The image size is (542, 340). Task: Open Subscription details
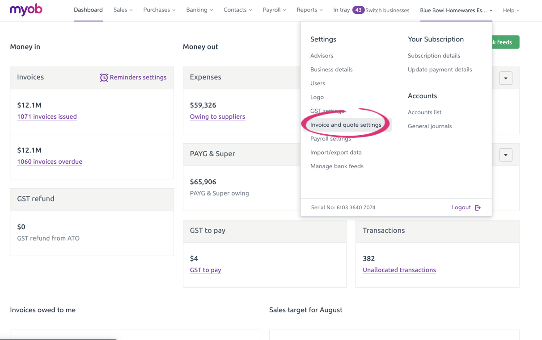(434, 56)
